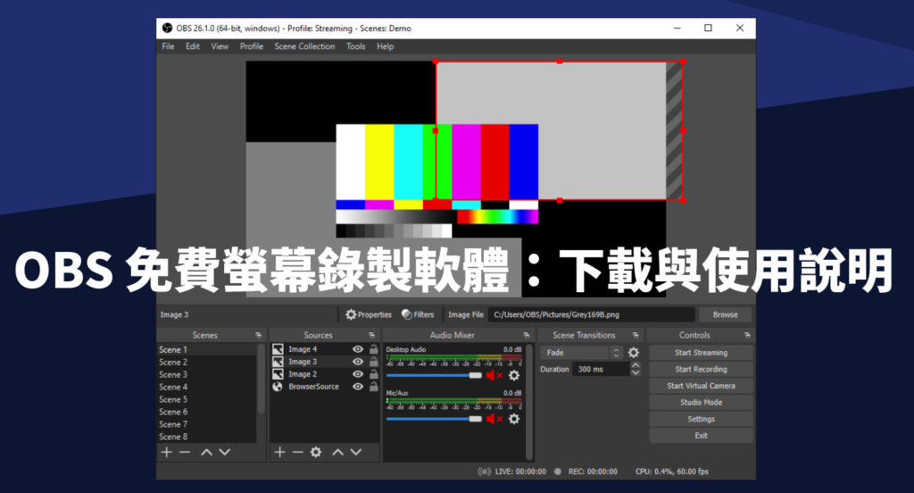The width and height of the screenshot is (914, 493).
Task: Select Scene 2 in Scenes list
Action: pos(206,362)
